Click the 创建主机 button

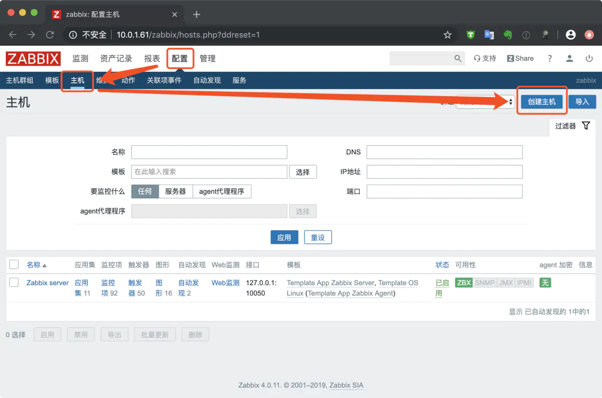tap(542, 102)
